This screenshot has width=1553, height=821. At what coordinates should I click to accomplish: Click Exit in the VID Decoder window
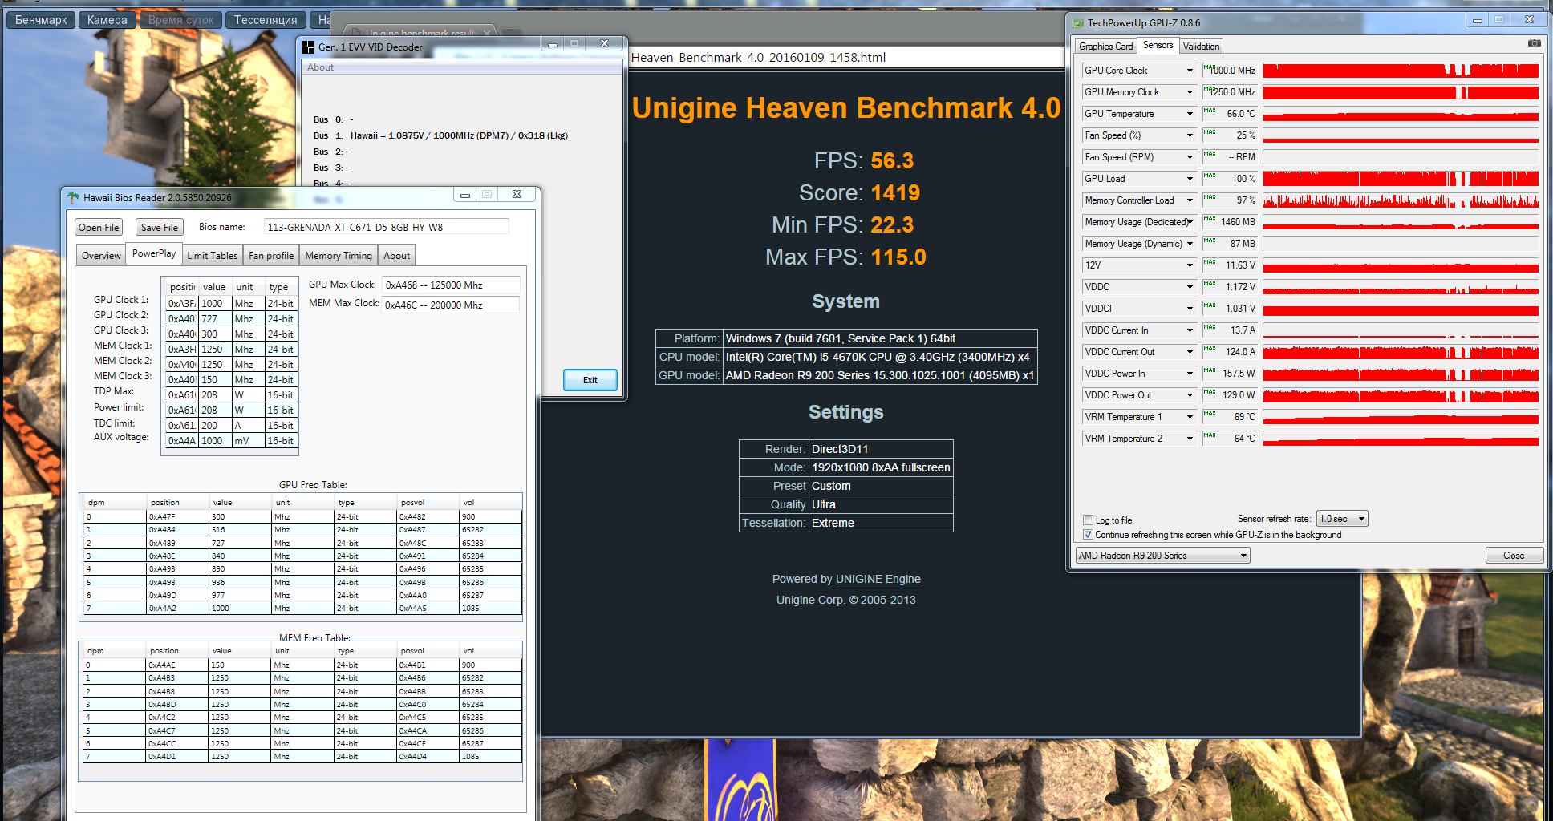(x=590, y=380)
